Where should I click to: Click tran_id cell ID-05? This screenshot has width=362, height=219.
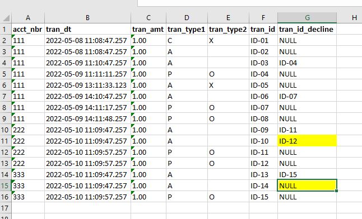click(263, 85)
